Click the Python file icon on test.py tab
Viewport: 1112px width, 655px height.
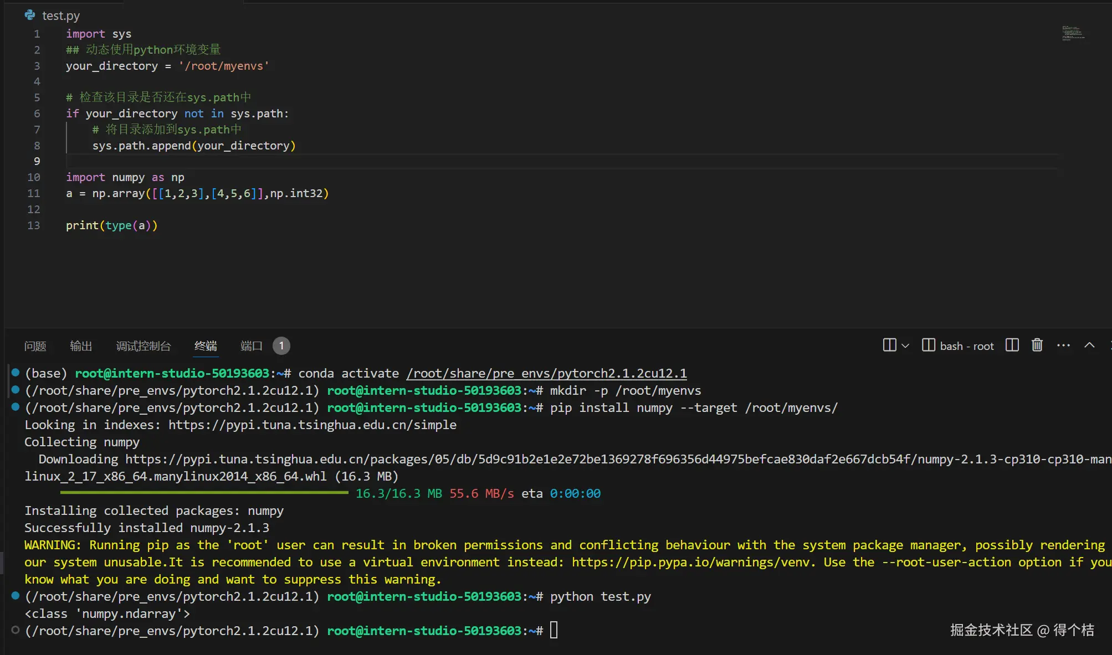(x=30, y=16)
